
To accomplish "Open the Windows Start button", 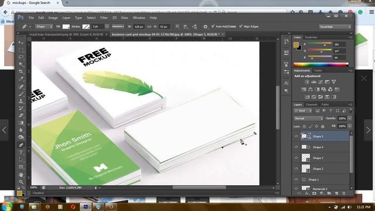I will [x=6, y=206].
